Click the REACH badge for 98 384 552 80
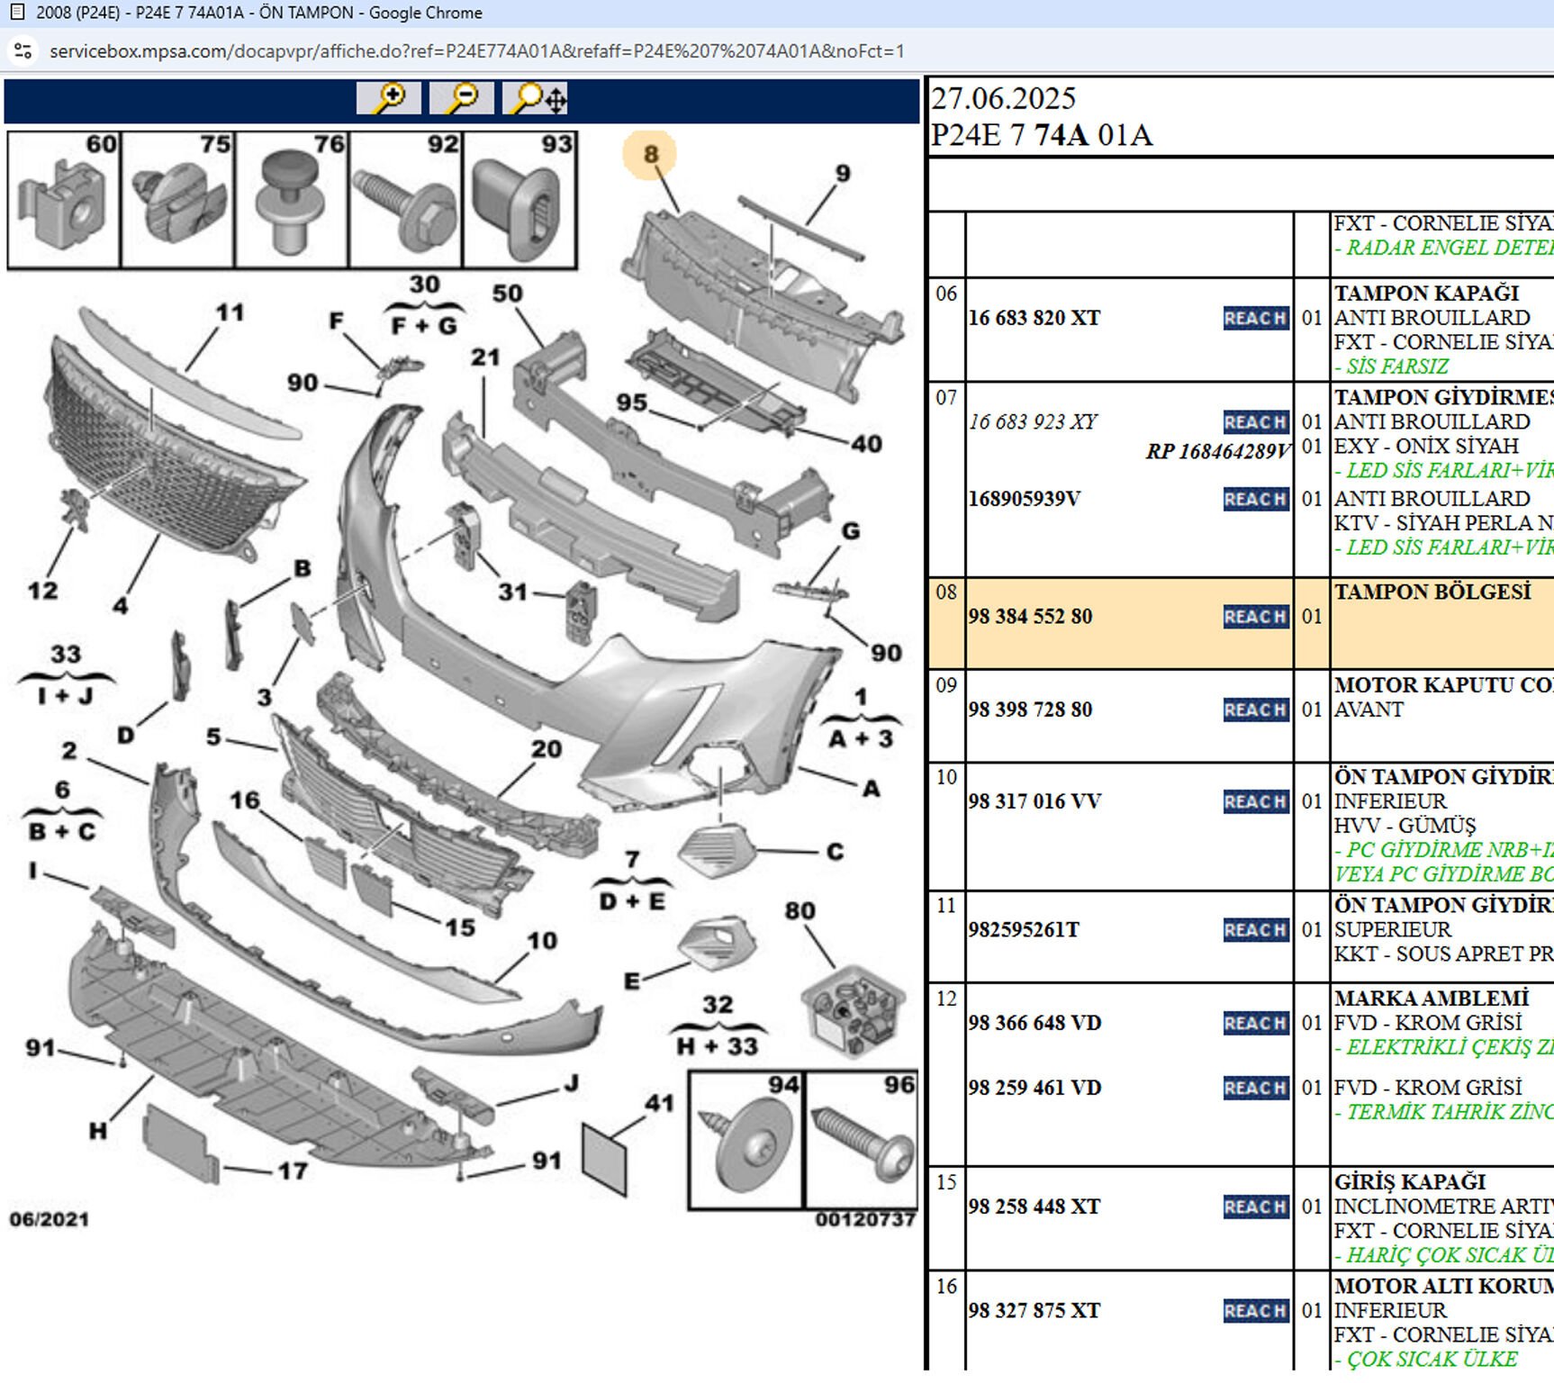 (1255, 617)
